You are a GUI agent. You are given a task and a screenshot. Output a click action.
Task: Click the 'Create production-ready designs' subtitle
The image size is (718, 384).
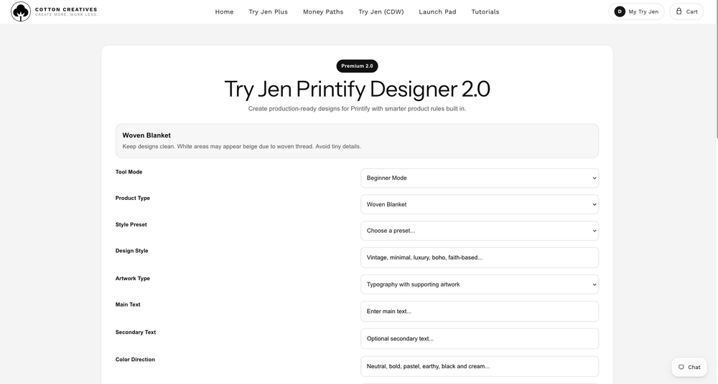click(357, 109)
